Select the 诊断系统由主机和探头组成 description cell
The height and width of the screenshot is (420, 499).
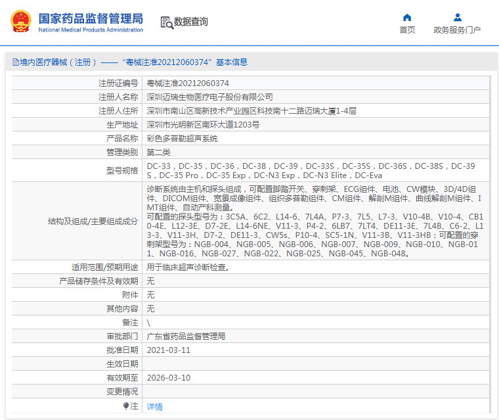pyautogui.click(x=315, y=221)
